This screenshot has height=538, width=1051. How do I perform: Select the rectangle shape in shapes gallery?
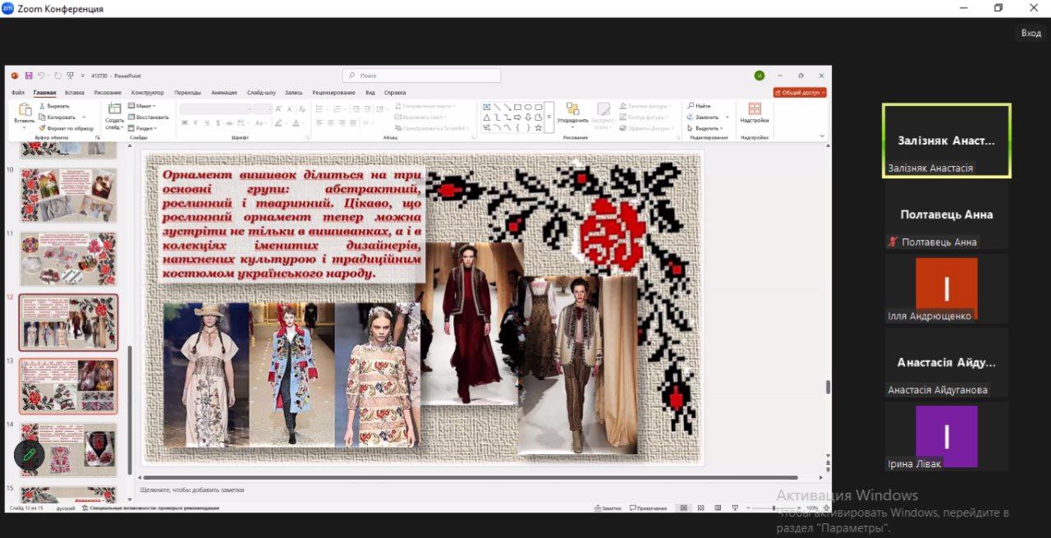click(518, 107)
